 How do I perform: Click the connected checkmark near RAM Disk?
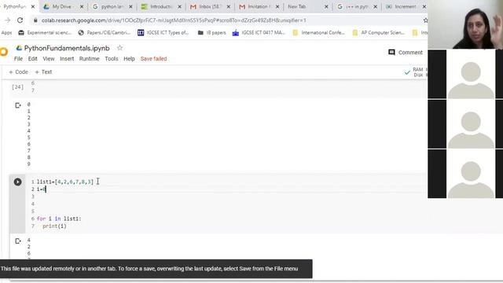tap(407, 72)
